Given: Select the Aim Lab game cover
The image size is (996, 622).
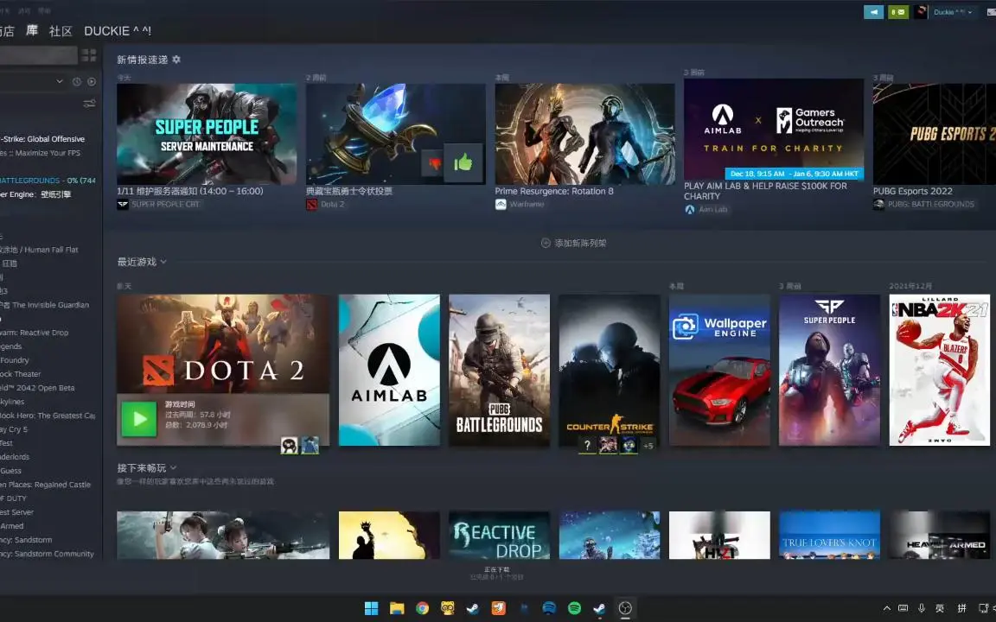Looking at the screenshot, I should (x=389, y=370).
